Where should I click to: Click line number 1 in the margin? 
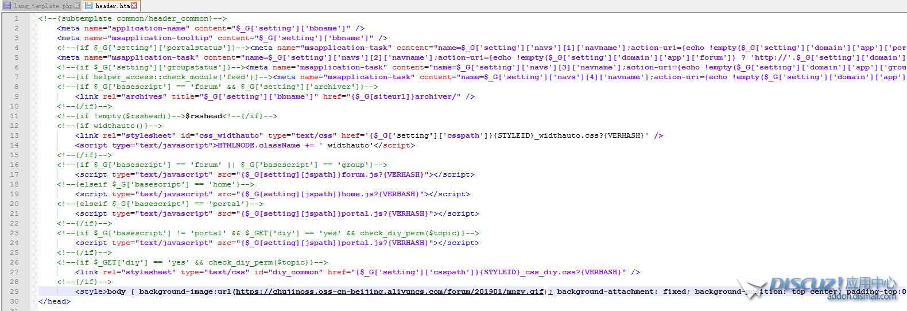[x=16, y=18]
